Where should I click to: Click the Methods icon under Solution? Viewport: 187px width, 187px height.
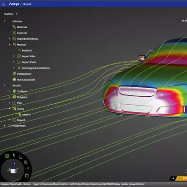(x=14, y=27)
